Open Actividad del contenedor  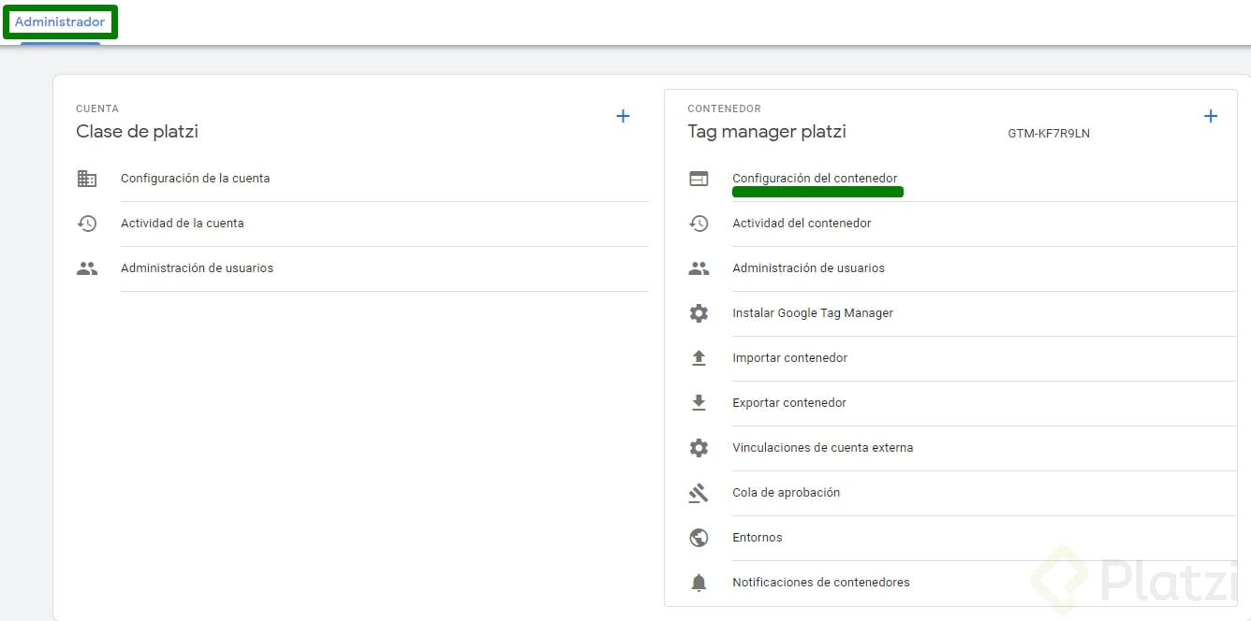802,224
